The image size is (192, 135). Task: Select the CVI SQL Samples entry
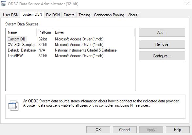coord(22,45)
